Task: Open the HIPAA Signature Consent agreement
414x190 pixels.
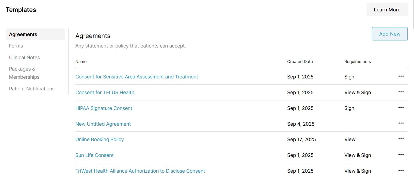Action: point(104,108)
